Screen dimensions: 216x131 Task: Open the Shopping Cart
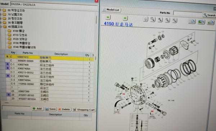click(84, 110)
